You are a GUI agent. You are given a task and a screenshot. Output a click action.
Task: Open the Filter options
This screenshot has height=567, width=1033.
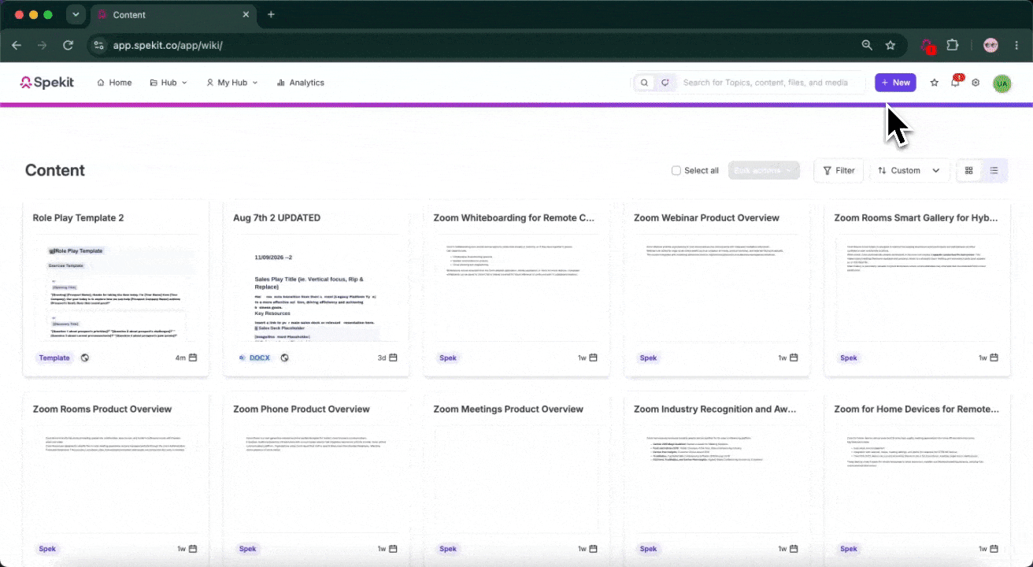pos(839,171)
